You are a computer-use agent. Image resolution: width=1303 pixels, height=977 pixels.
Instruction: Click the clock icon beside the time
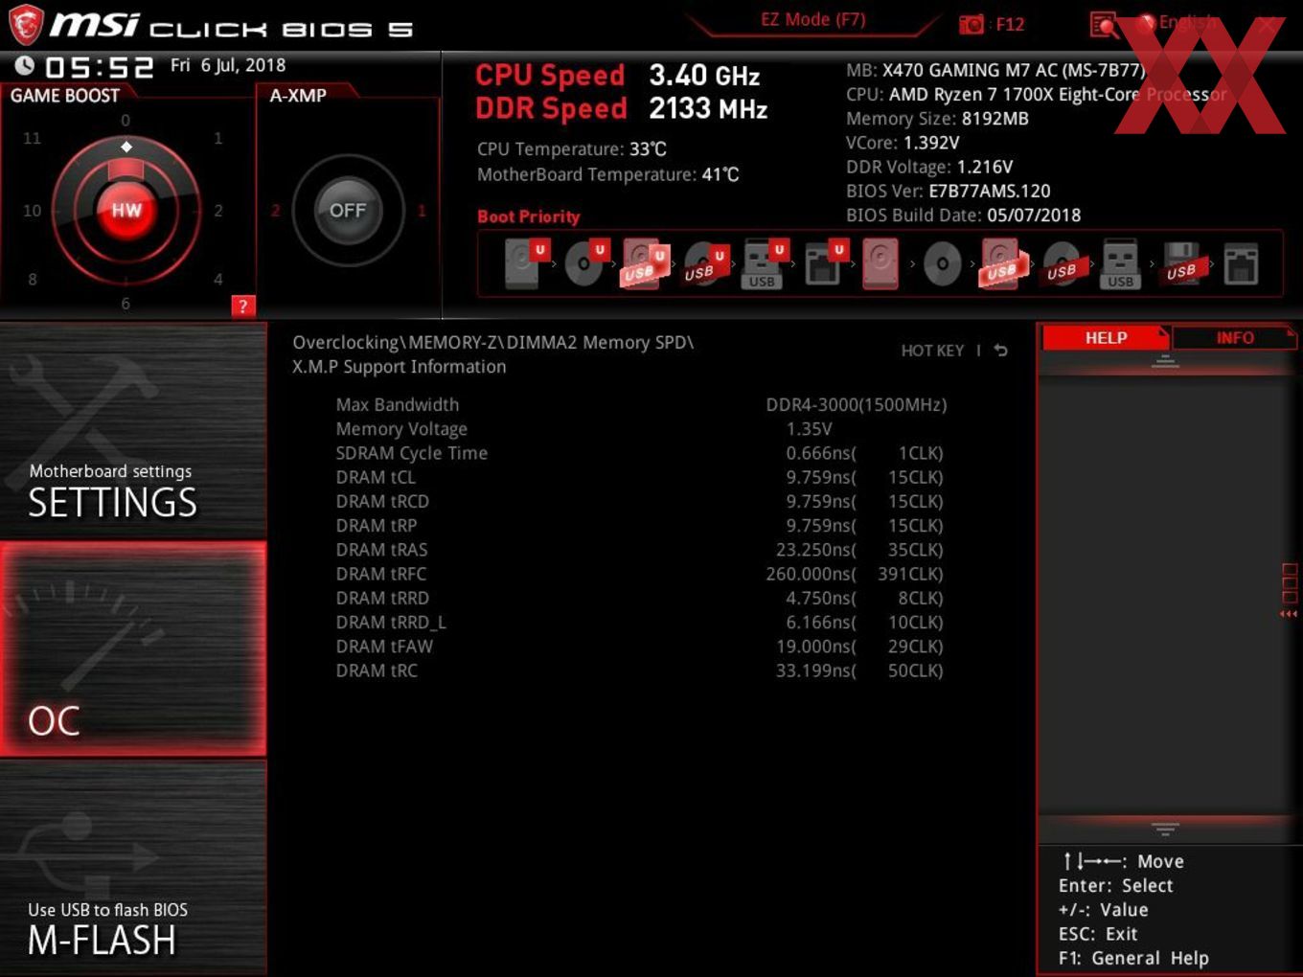click(x=24, y=65)
